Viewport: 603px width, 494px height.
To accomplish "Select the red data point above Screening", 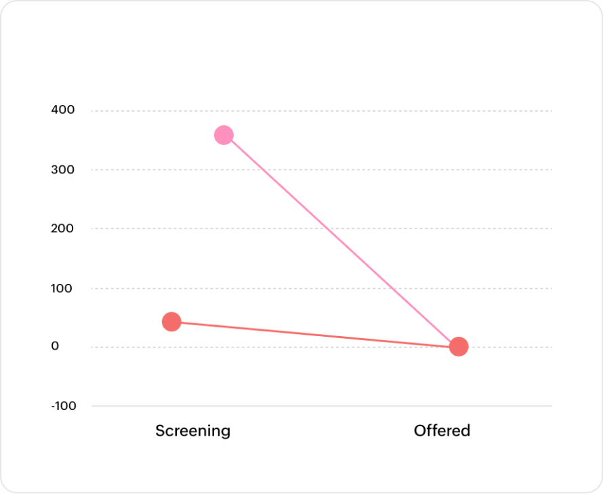I will (171, 322).
